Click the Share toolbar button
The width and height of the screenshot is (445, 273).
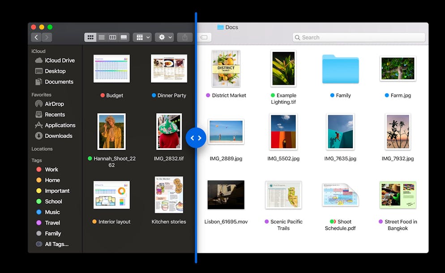184,38
